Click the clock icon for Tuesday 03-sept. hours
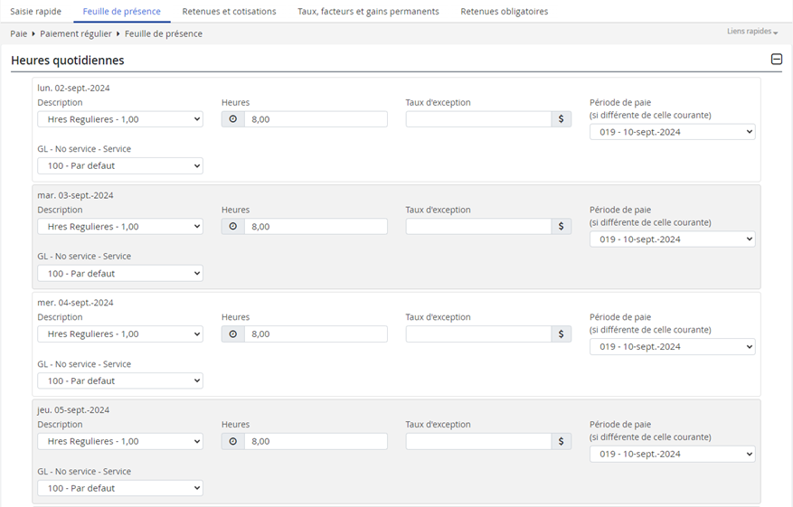Viewport: 793px width, 507px height. 232,227
